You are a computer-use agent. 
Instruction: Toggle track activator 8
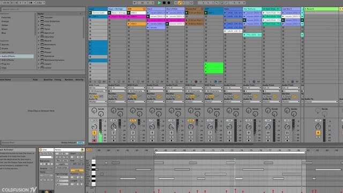(x=229, y=132)
